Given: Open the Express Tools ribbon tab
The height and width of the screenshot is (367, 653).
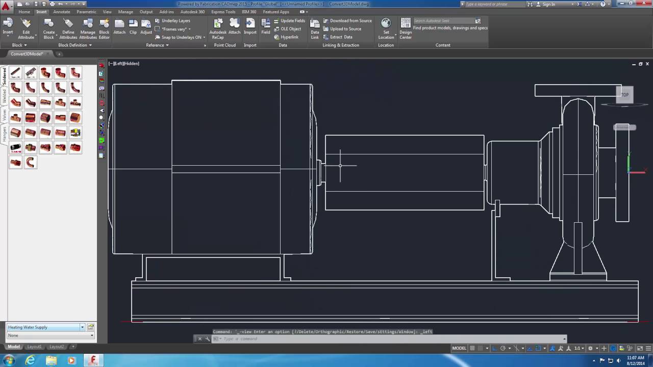Looking at the screenshot, I should click(223, 12).
